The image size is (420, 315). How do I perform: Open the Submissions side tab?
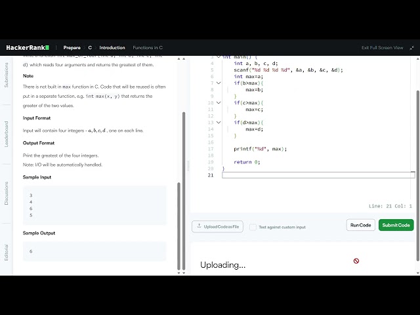pyautogui.click(x=7, y=75)
